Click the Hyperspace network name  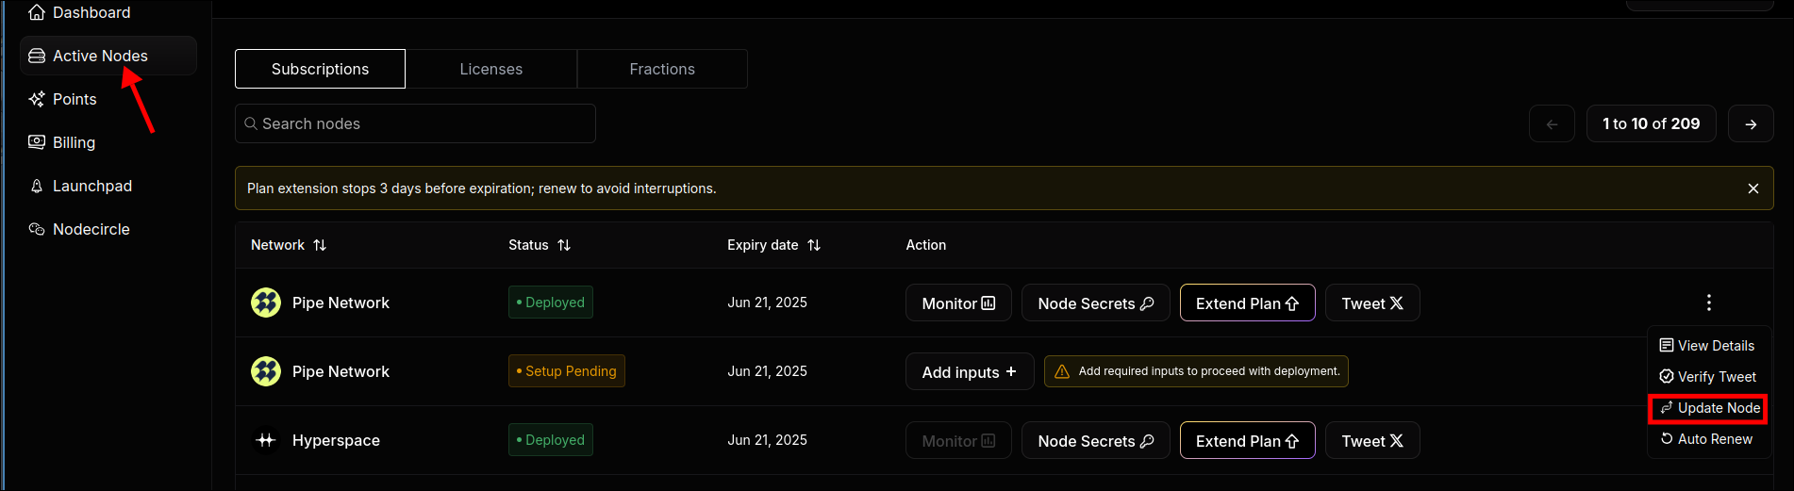336,440
